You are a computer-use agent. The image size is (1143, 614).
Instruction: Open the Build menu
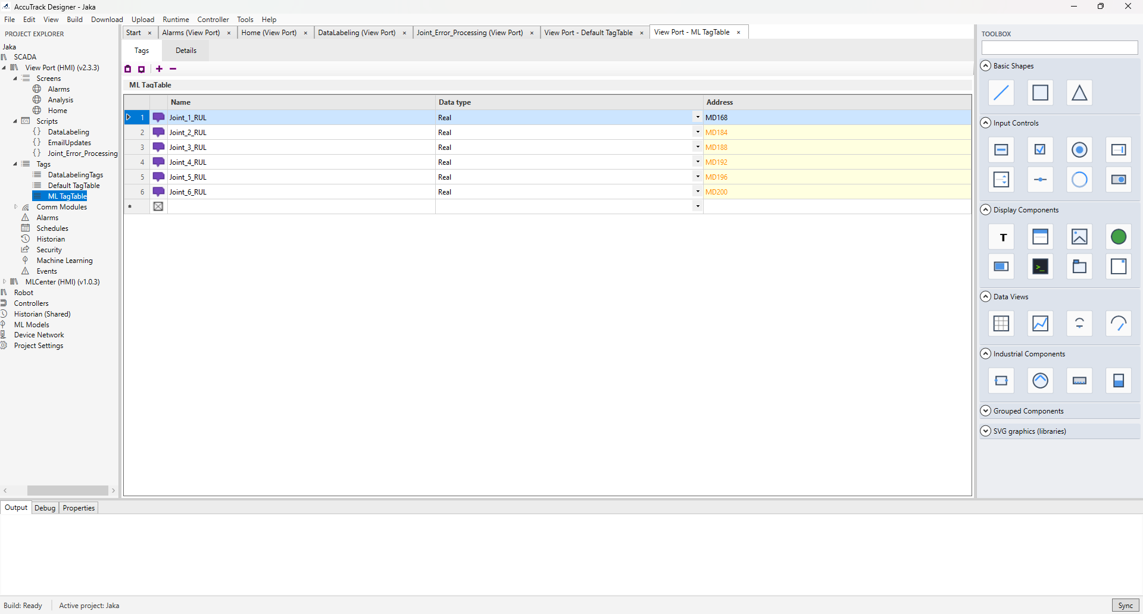(75, 20)
